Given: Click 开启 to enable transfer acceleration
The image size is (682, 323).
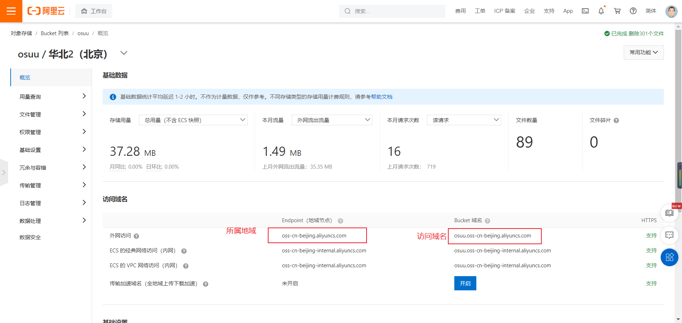Looking at the screenshot, I should pyautogui.click(x=465, y=283).
